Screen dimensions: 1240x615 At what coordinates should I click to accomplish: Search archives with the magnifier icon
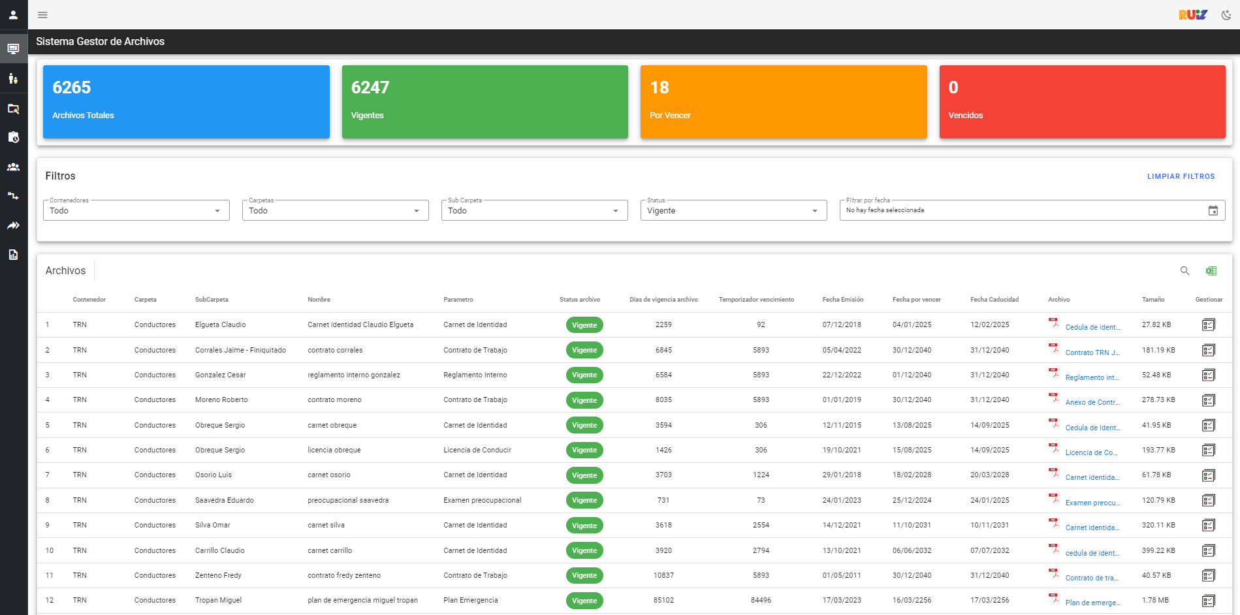(x=1184, y=271)
